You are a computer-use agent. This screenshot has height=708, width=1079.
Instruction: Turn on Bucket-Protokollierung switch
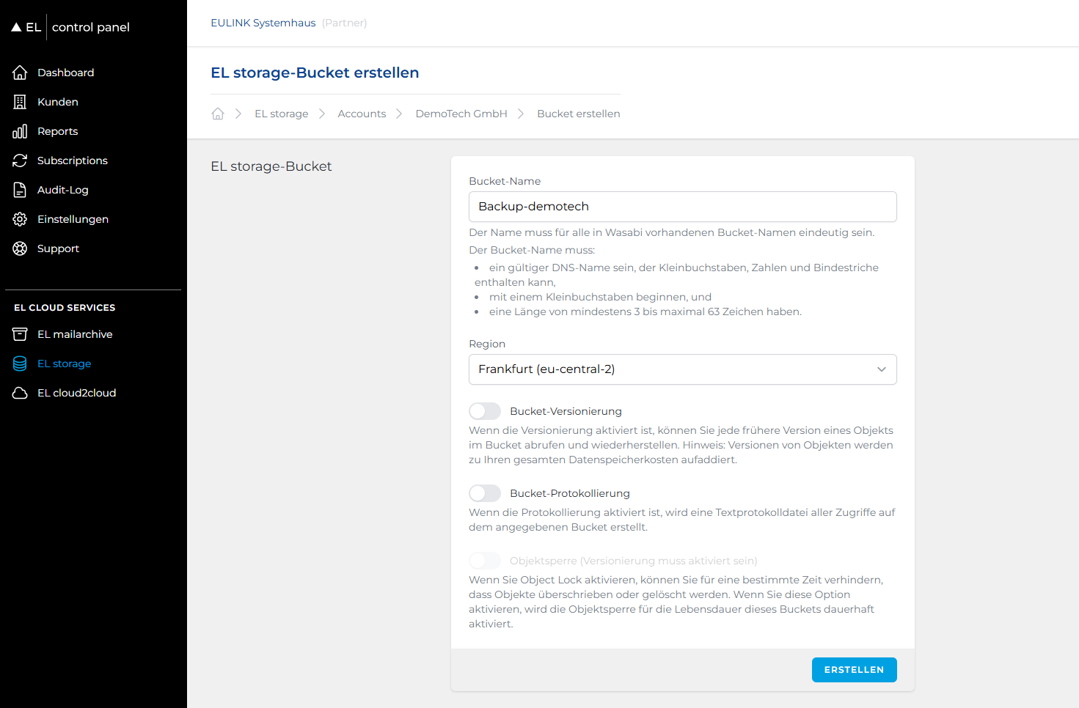485,493
